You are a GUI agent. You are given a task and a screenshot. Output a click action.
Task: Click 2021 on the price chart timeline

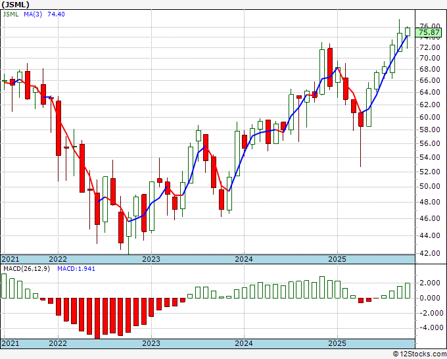pyautogui.click(x=11, y=259)
